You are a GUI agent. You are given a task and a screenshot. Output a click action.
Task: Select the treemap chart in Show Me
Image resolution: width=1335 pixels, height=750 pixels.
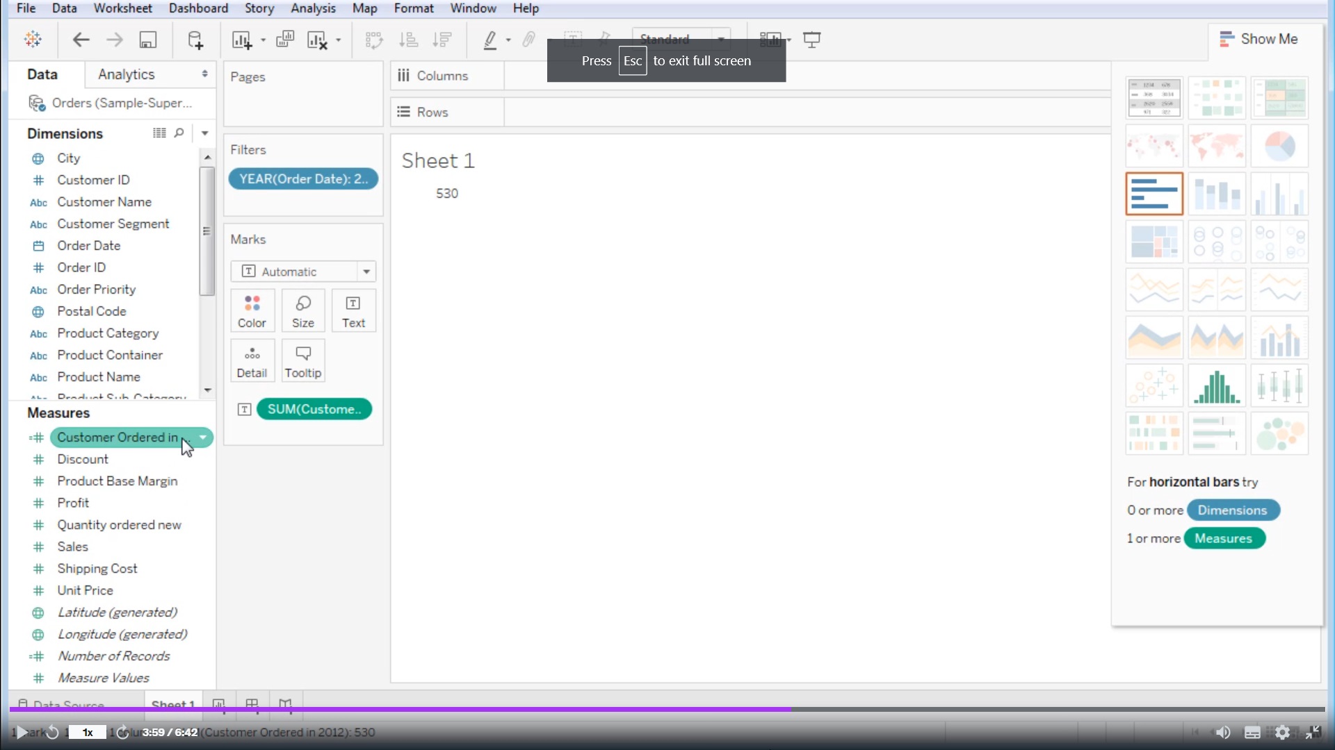[1154, 242]
